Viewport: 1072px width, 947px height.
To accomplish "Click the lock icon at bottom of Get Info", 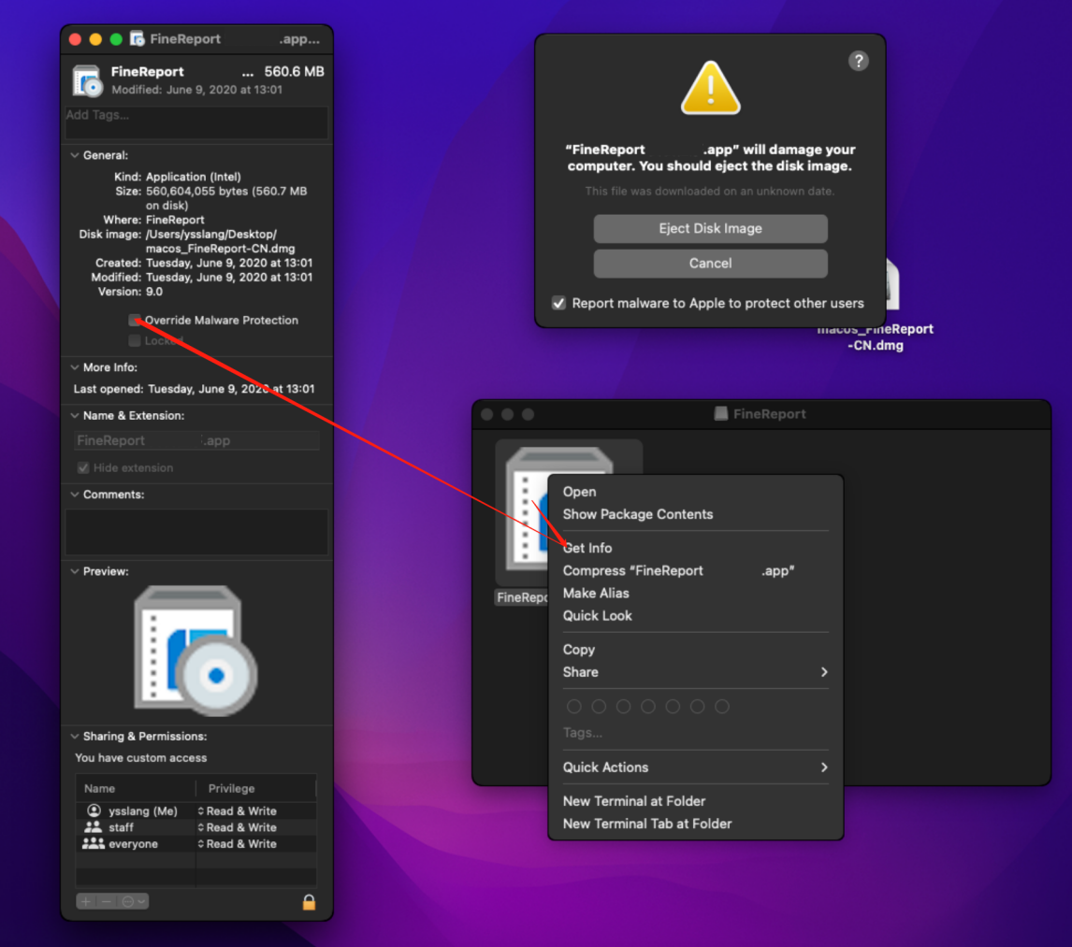I will point(309,900).
